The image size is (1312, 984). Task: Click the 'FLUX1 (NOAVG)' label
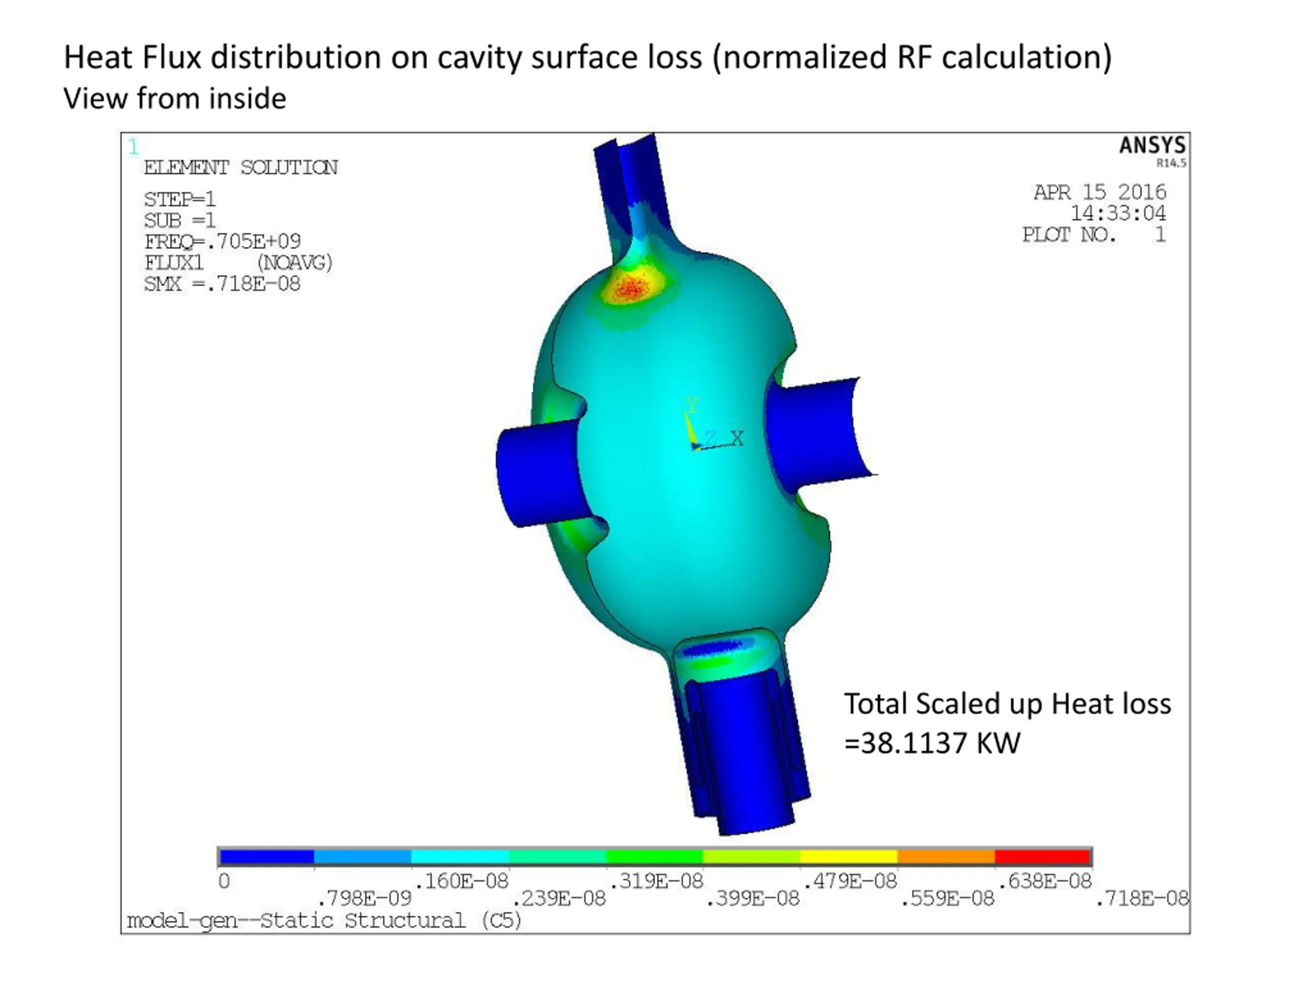click(238, 262)
